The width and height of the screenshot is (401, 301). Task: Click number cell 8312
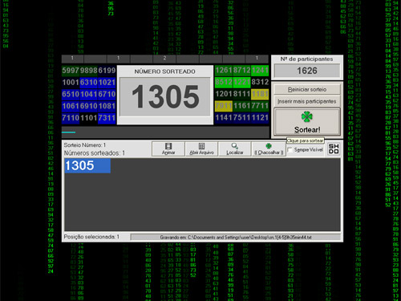(260, 82)
